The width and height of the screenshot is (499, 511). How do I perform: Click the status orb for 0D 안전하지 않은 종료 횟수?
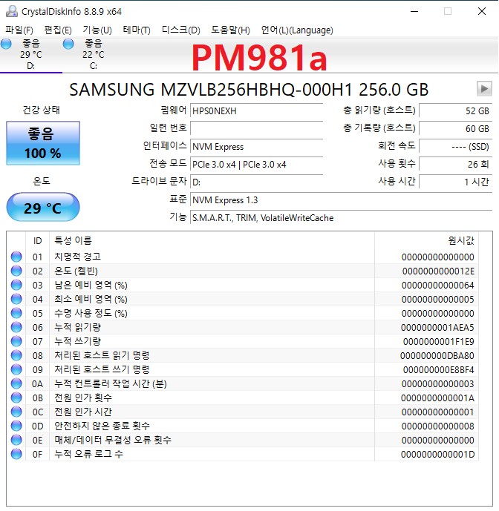(16, 426)
